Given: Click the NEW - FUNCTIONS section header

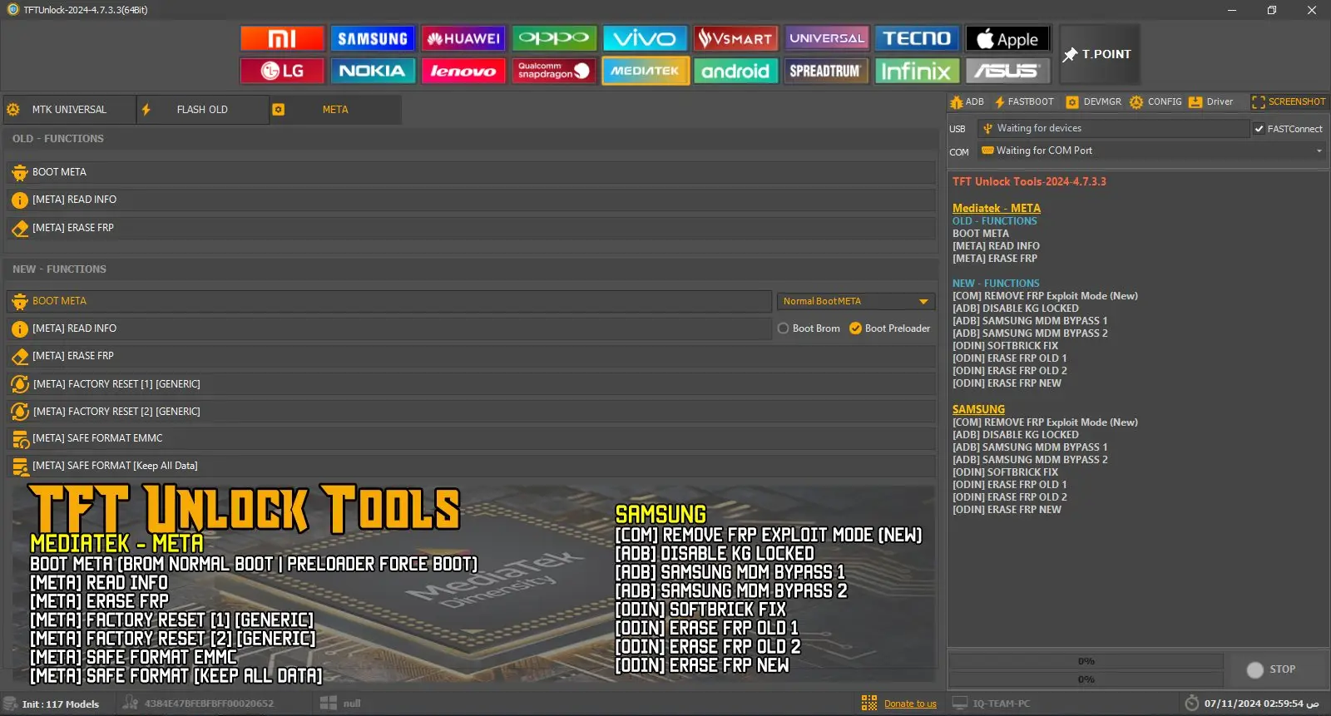Looking at the screenshot, I should pos(59,269).
